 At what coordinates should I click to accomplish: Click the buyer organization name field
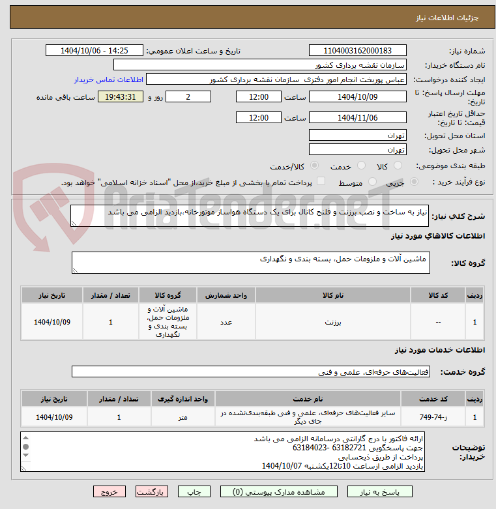(x=259, y=65)
